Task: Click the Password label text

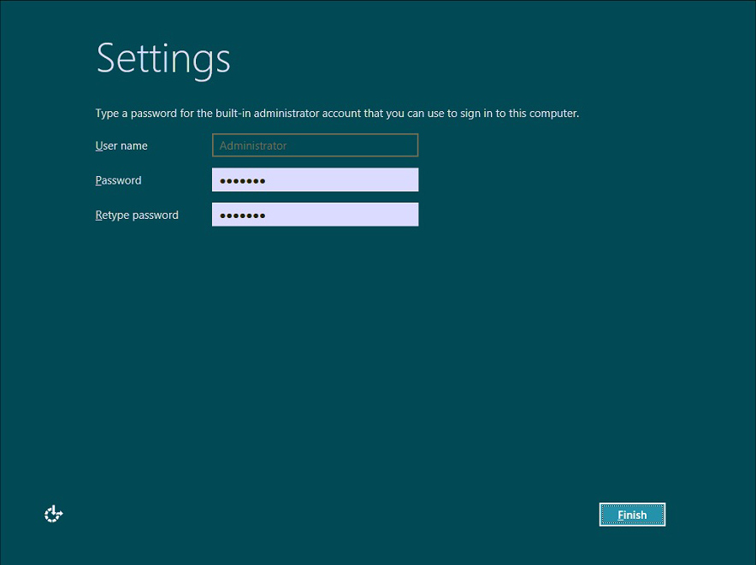Action: tap(118, 180)
